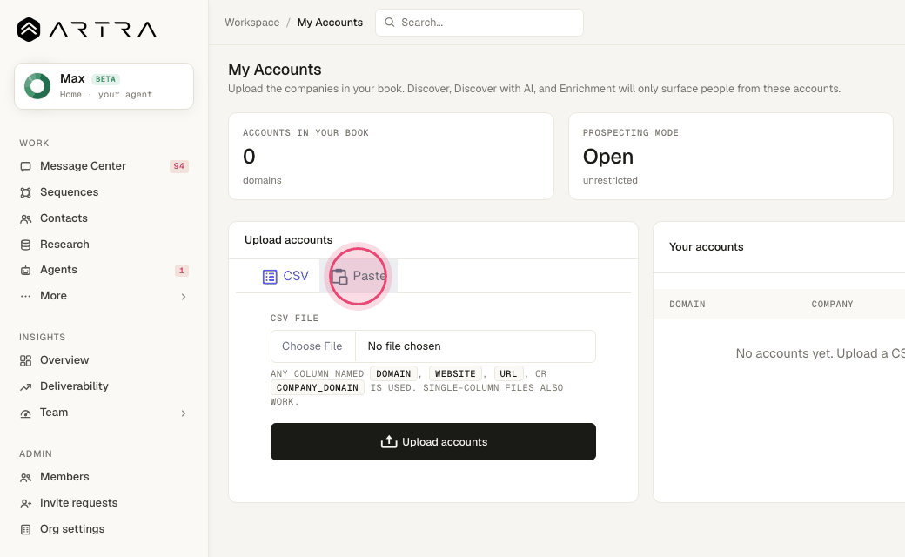Click the "No accounts yet" message
905x557 pixels.
pos(820,353)
